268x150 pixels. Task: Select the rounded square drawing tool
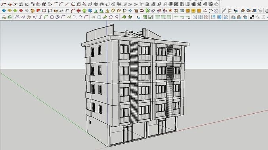point(52,17)
